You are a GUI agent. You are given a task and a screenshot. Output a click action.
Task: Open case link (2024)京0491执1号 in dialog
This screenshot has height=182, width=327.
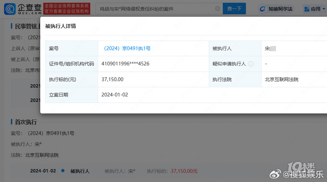[x=127, y=48]
